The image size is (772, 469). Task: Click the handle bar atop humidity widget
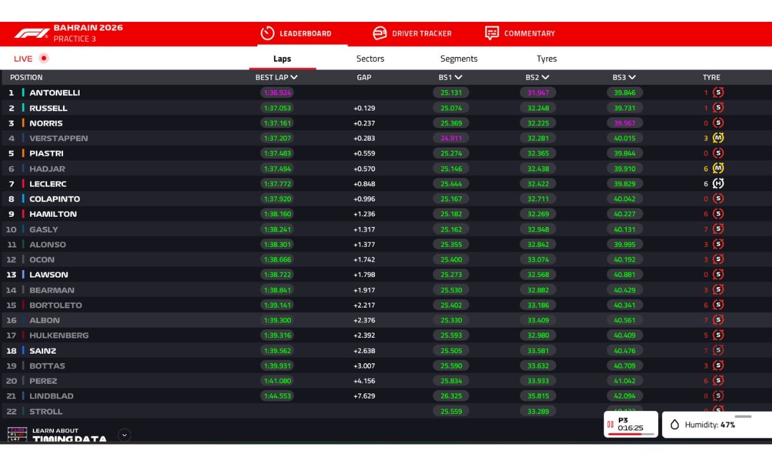point(743,416)
